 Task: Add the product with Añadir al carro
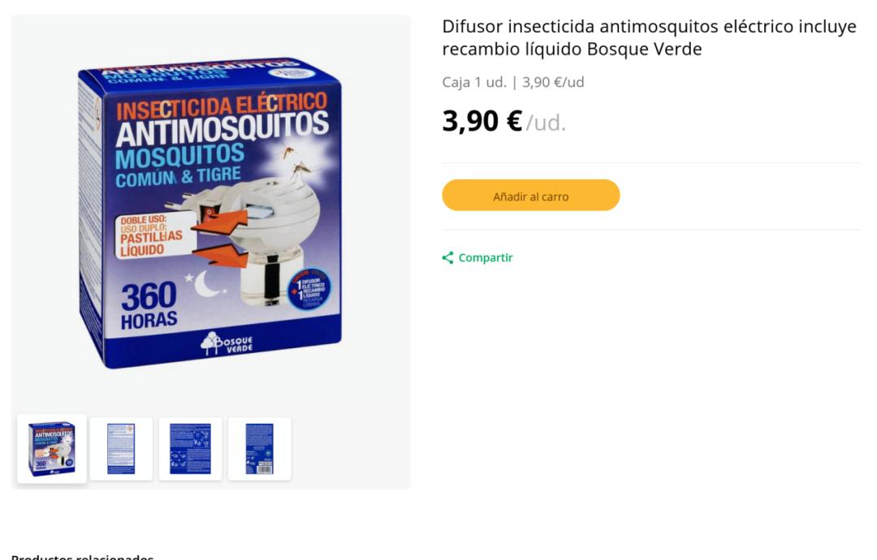(x=531, y=195)
